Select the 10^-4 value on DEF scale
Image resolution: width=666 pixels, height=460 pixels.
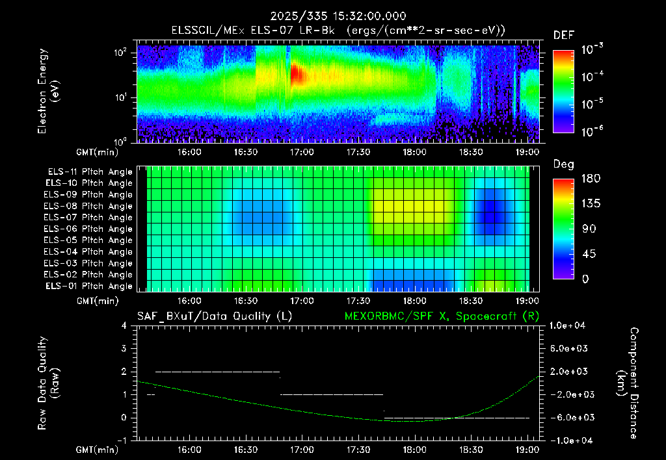(592, 77)
